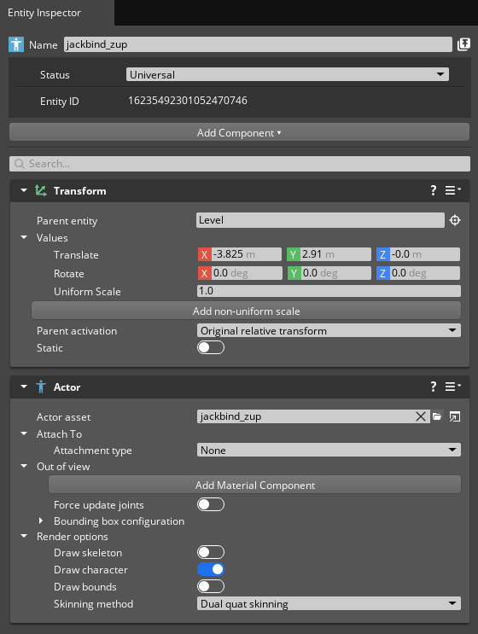Screen dimensions: 478x634
Task: Collapse the Actor component
Action: click(24, 387)
